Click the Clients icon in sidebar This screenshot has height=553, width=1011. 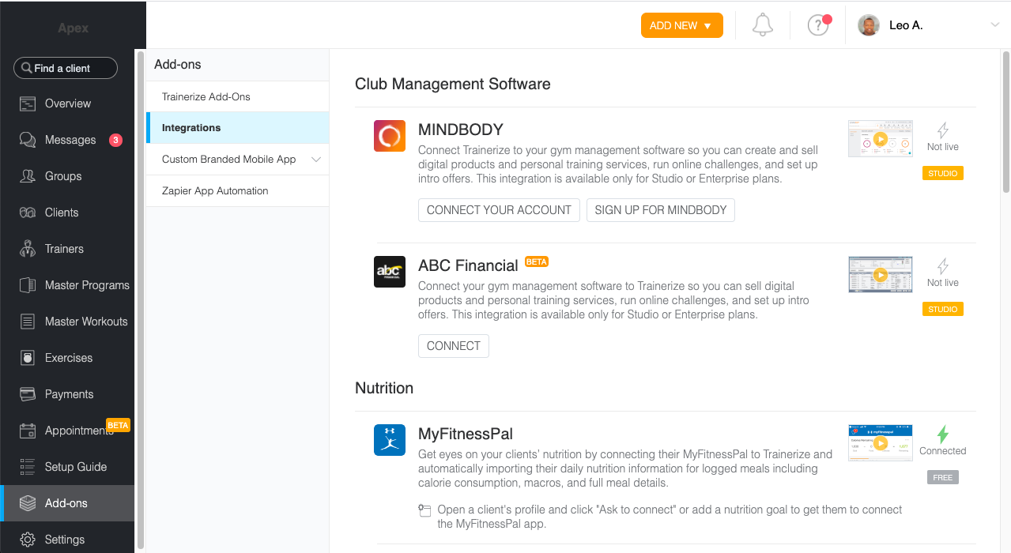point(28,213)
